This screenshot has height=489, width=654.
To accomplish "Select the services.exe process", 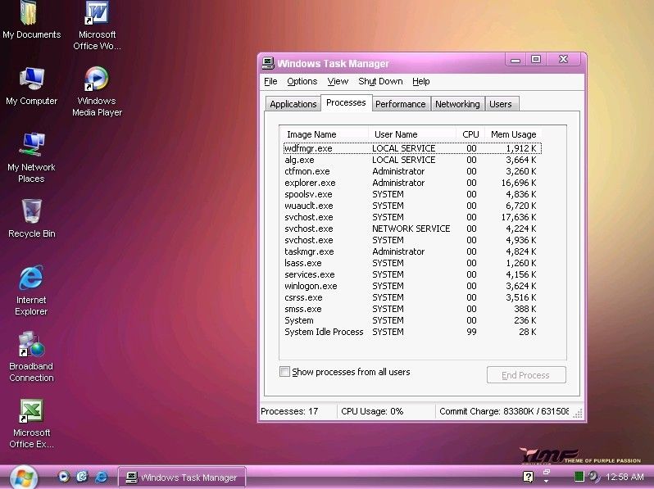I will pos(412,274).
